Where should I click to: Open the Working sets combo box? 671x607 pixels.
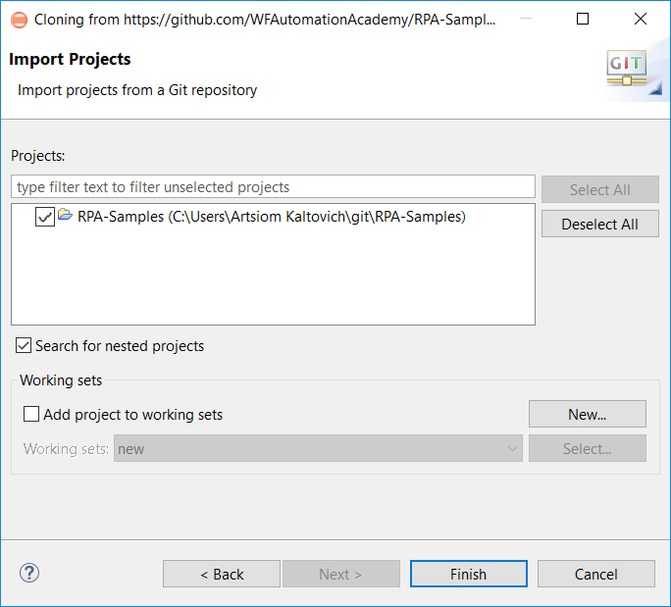(318, 448)
